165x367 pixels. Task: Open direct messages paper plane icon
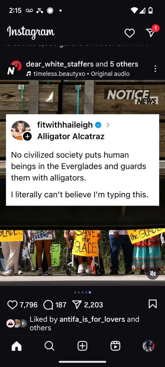pyautogui.click(x=151, y=33)
